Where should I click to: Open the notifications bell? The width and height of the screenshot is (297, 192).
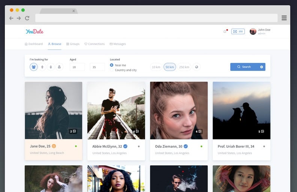[225, 31]
